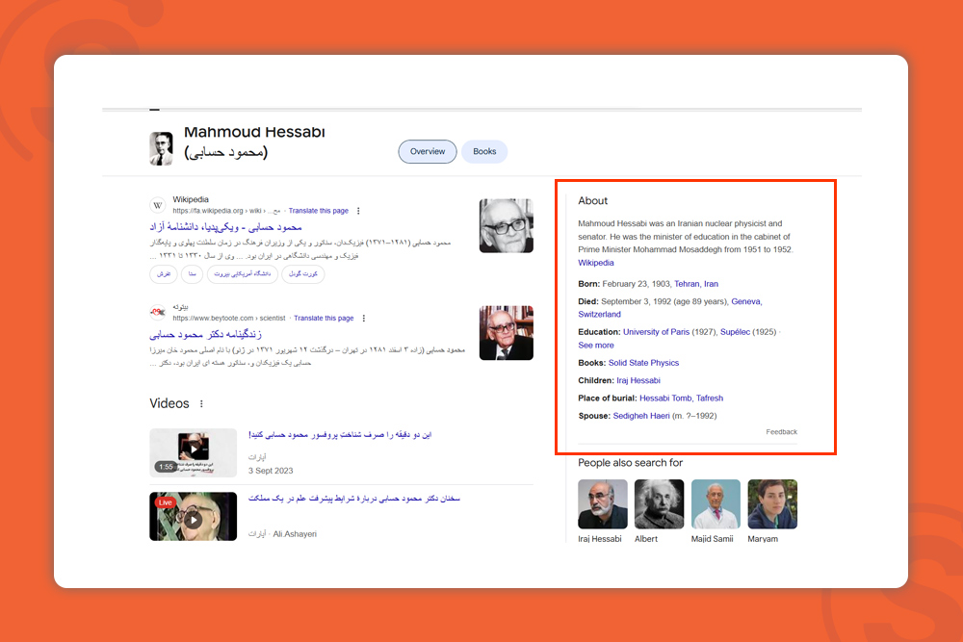Click the University of Paris link

[656, 331]
